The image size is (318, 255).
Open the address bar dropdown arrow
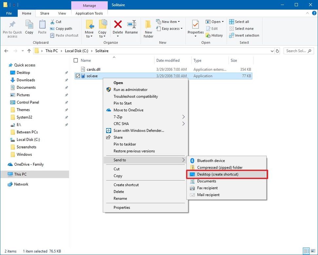coord(272,51)
